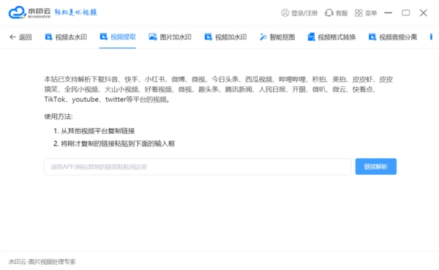Click step text 将刚才复制的链接粘贴到下面的输入框
Screen dimensions: 439x270
tap(118, 143)
